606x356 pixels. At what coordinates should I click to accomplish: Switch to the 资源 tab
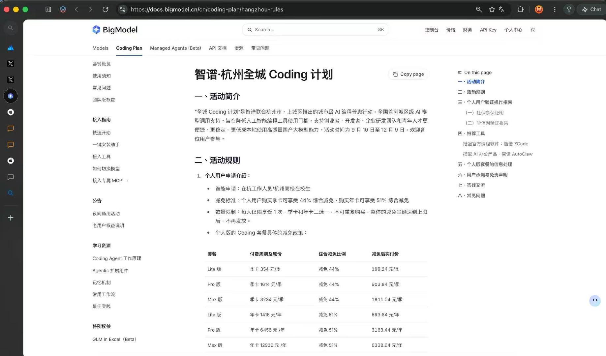[239, 48]
